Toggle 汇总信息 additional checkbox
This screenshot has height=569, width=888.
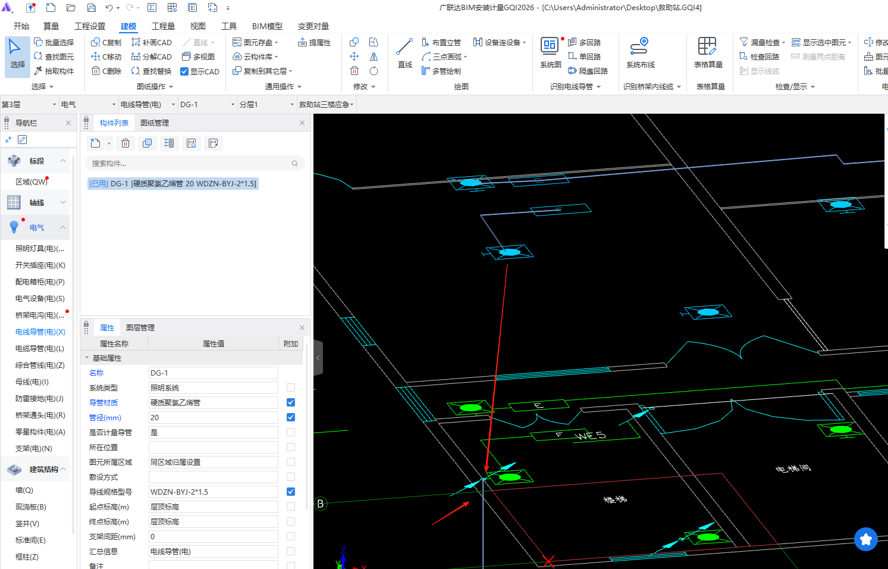291,551
